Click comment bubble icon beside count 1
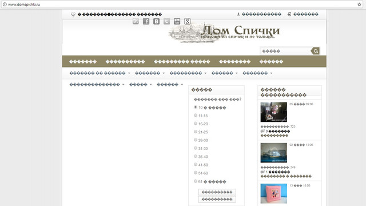 [x=262, y=172]
